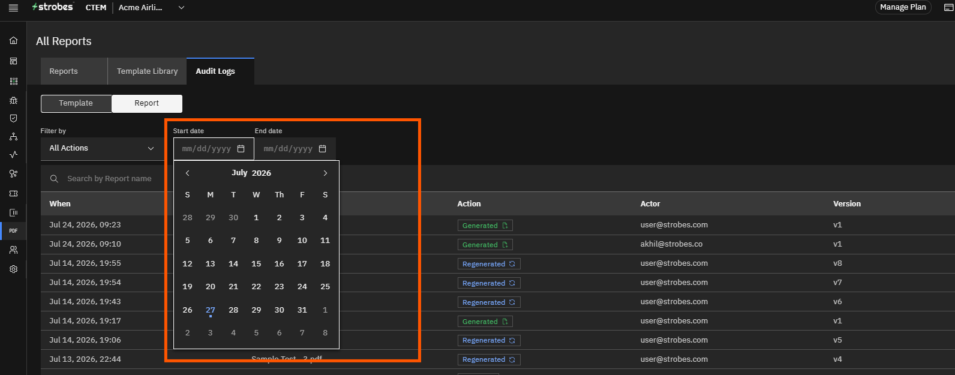Open the activity pulse icon in sidebar
The height and width of the screenshot is (375, 955).
pyautogui.click(x=13, y=155)
